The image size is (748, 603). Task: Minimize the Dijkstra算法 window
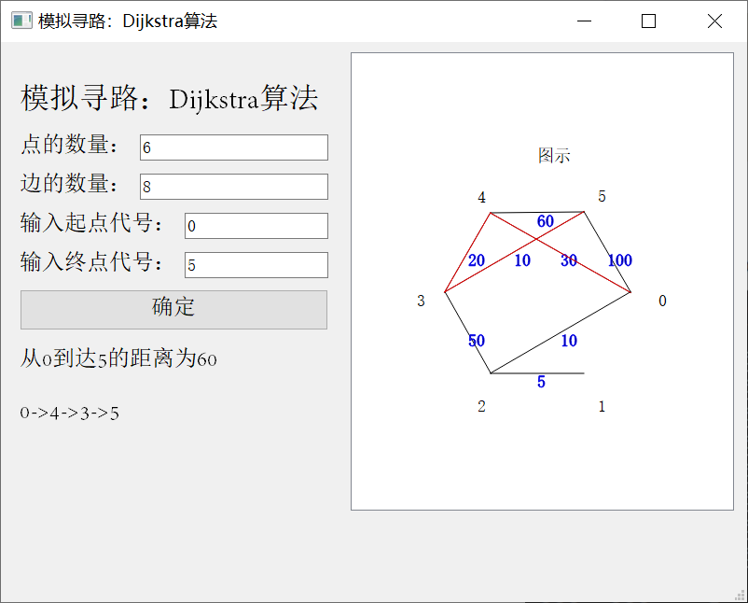tap(585, 21)
